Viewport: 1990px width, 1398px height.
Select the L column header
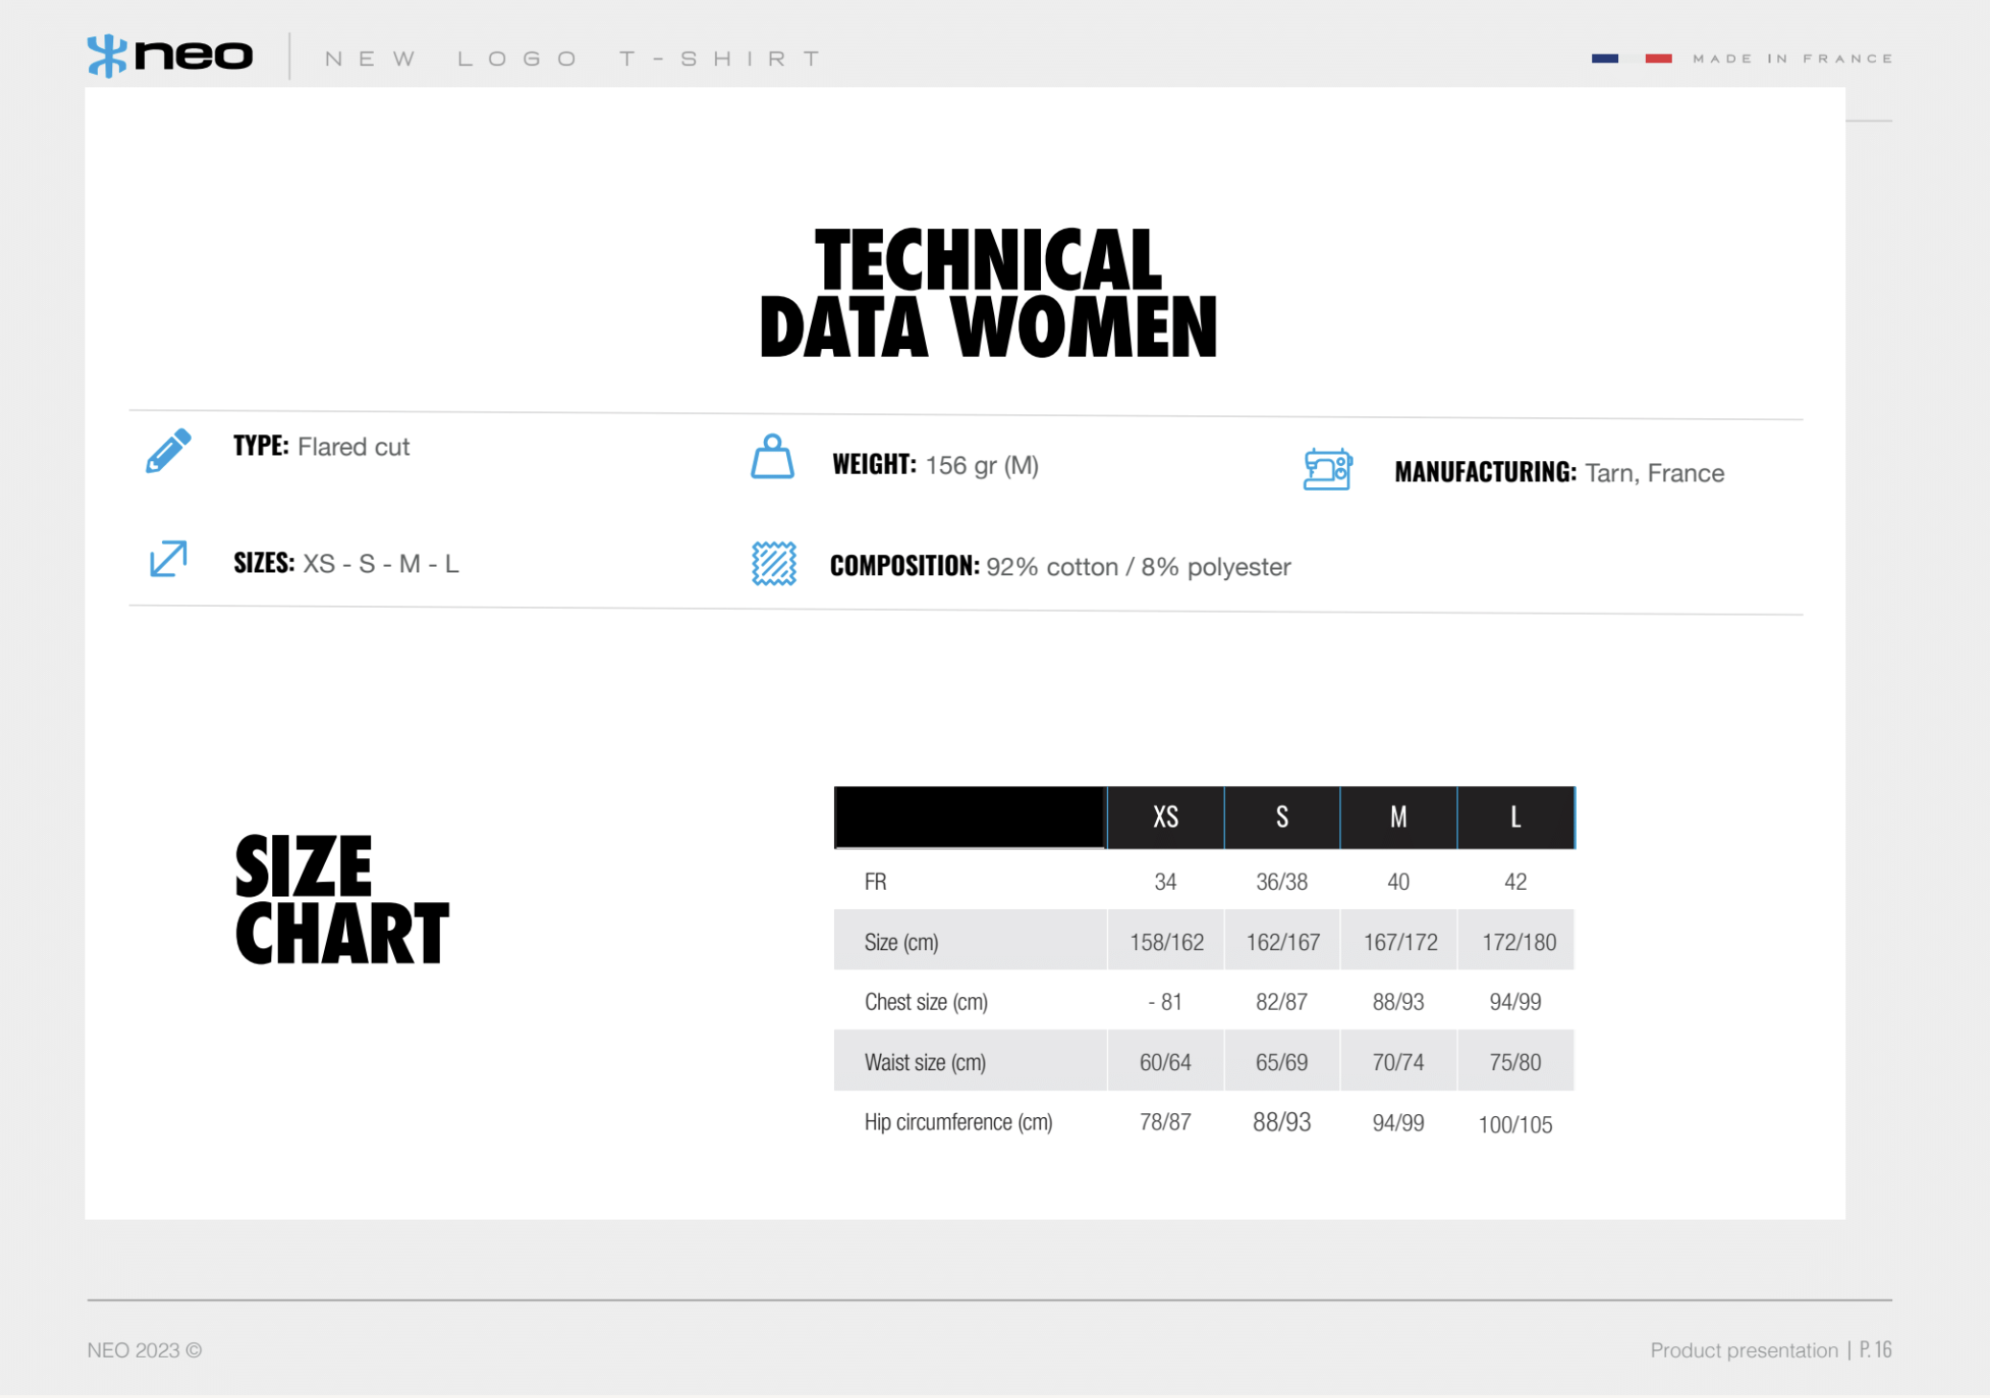1516,817
